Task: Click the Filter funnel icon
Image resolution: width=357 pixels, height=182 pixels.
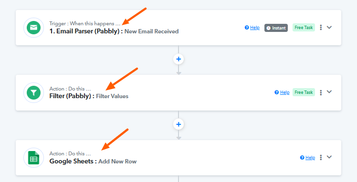Action: (34, 92)
